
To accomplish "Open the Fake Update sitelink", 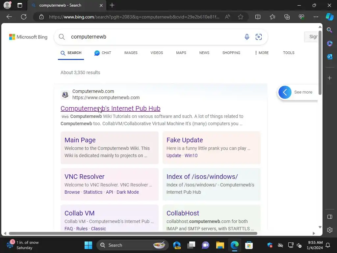I will 185,140.
